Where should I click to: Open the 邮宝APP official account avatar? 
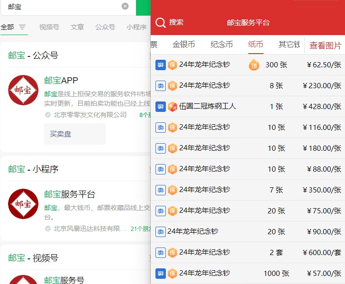[23, 90]
